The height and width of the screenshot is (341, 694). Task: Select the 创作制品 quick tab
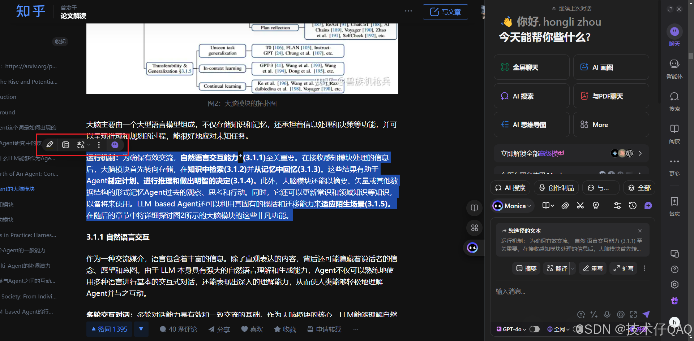pos(557,188)
